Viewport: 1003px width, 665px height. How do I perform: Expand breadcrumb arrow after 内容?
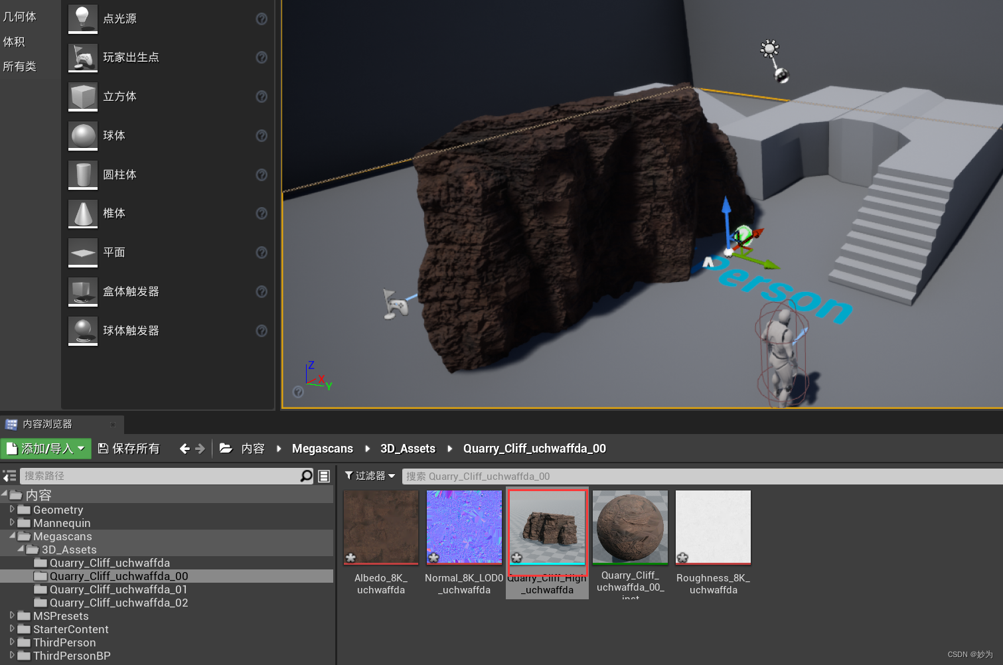(279, 449)
